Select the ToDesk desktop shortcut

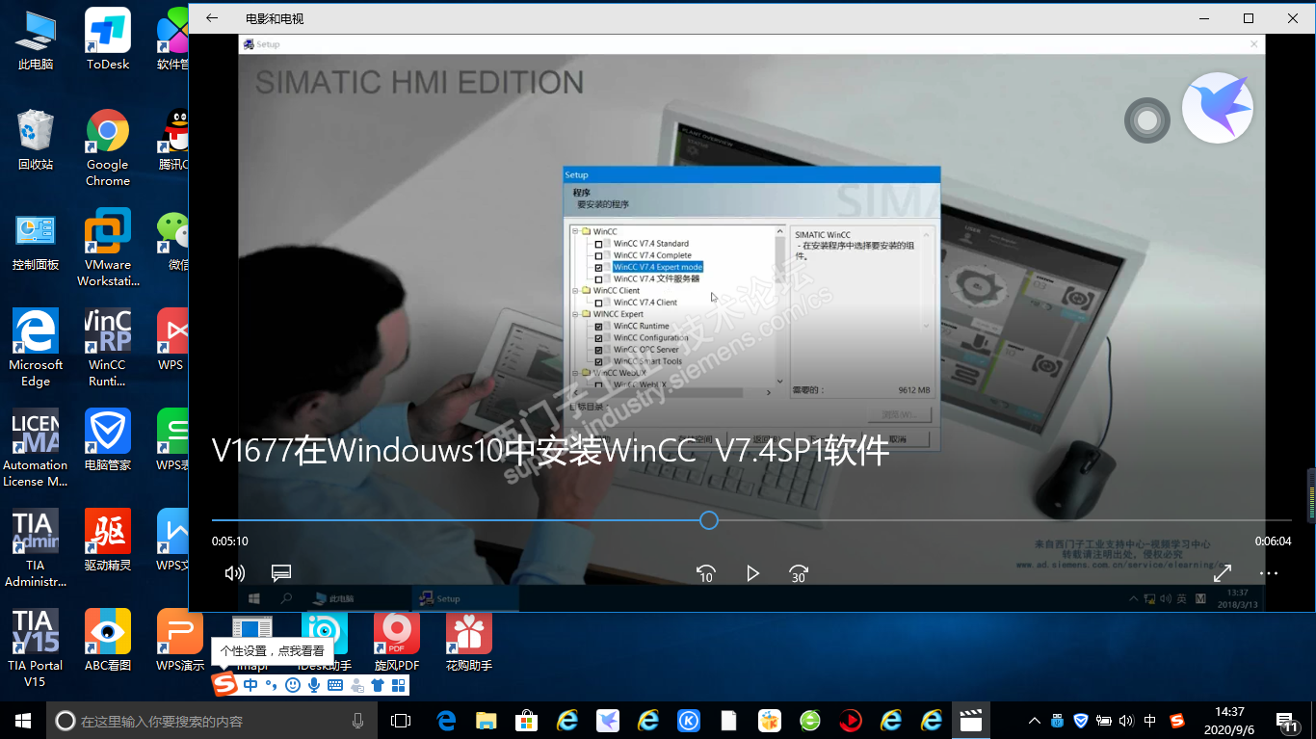(x=108, y=40)
